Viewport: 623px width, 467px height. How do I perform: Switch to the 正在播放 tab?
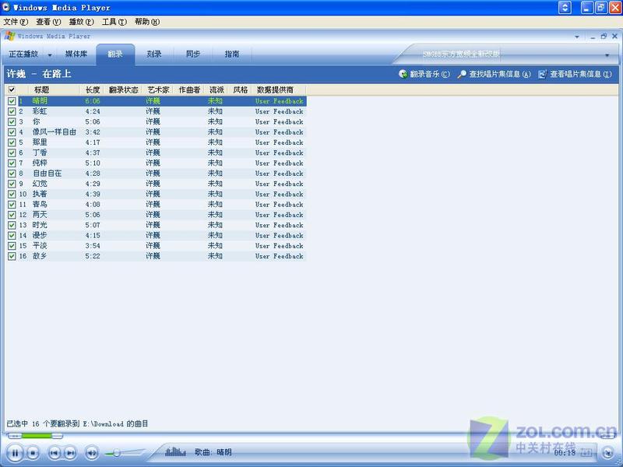click(x=23, y=54)
